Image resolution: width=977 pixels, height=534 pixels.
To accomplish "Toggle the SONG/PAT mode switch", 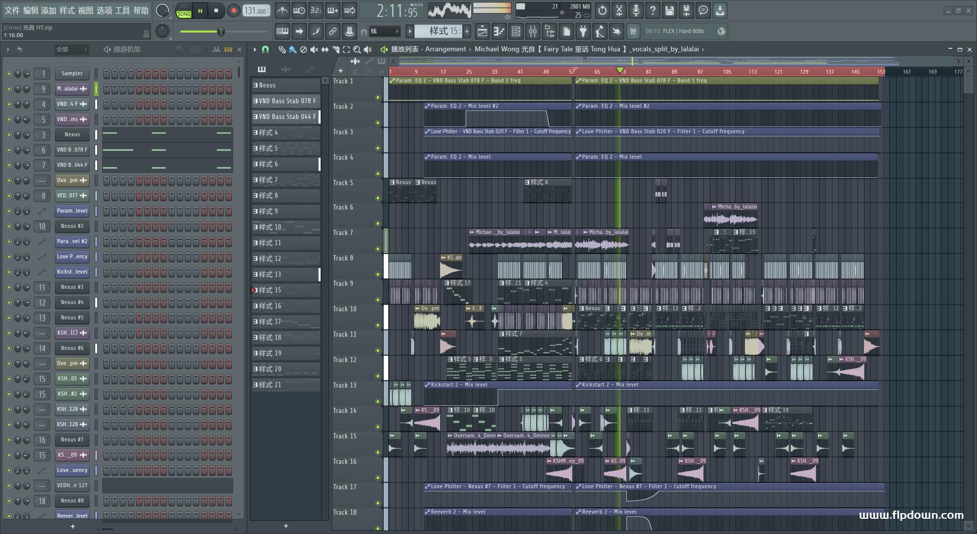I will click(x=184, y=11).
